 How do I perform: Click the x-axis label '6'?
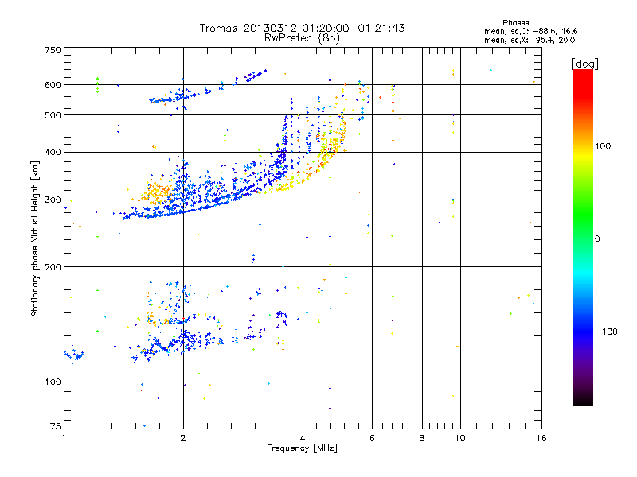pos(372,438)
